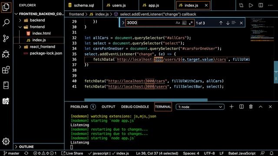The height and width of the screenshot is (156, 278).
Task: Open the terminal selector dropdown '1: node'
Action: [200, 107]
